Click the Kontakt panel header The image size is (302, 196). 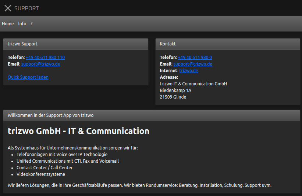coord(228,44)
